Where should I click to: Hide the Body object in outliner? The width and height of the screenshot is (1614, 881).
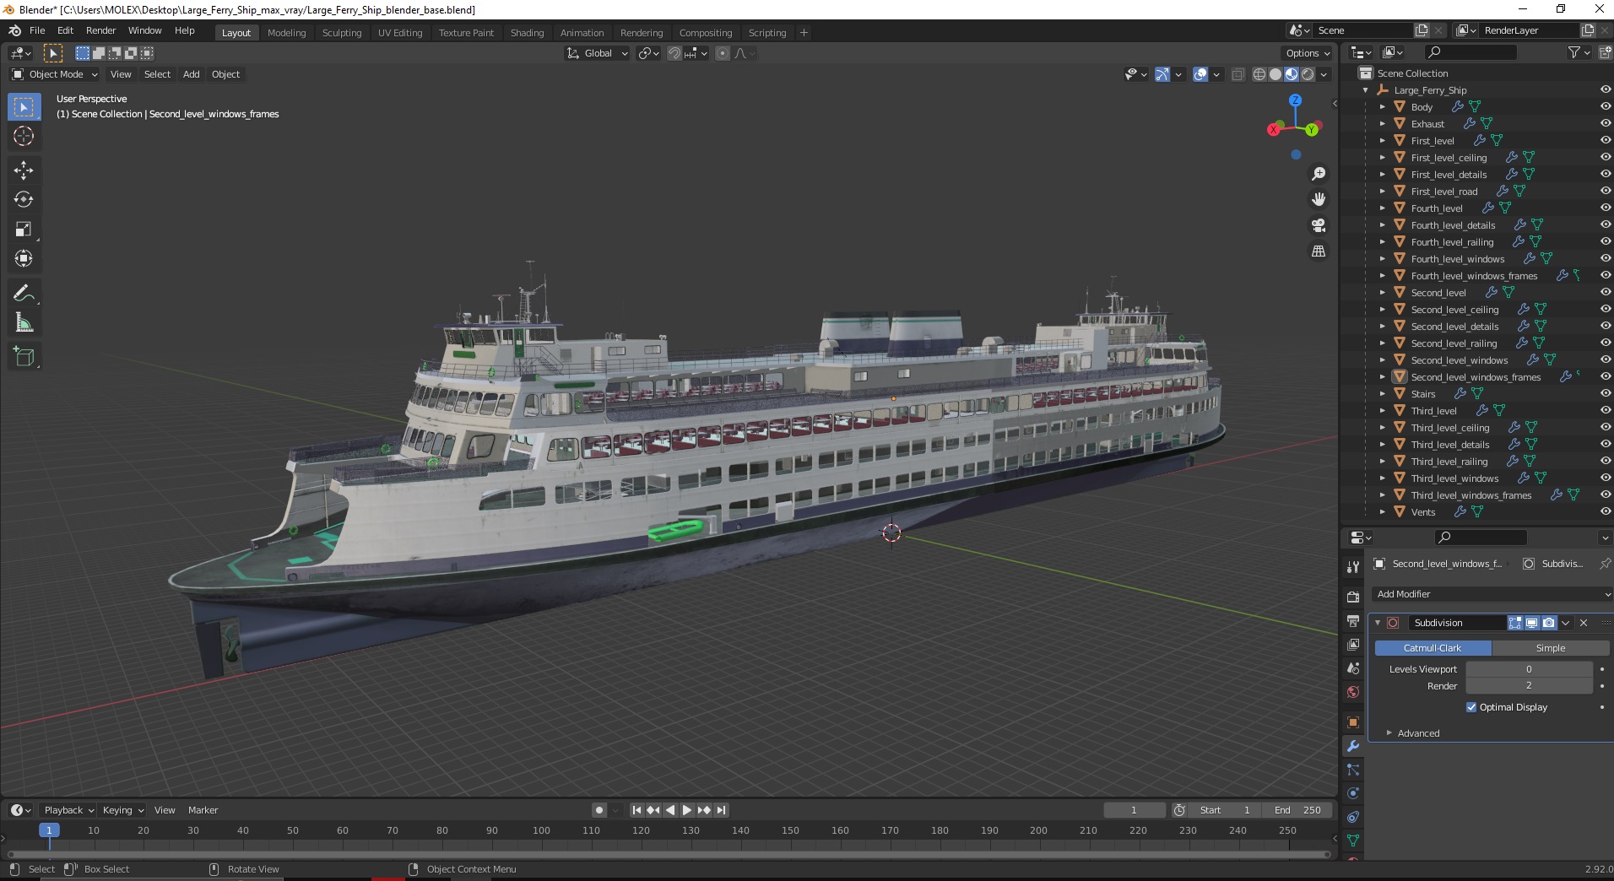[1605, 107]
